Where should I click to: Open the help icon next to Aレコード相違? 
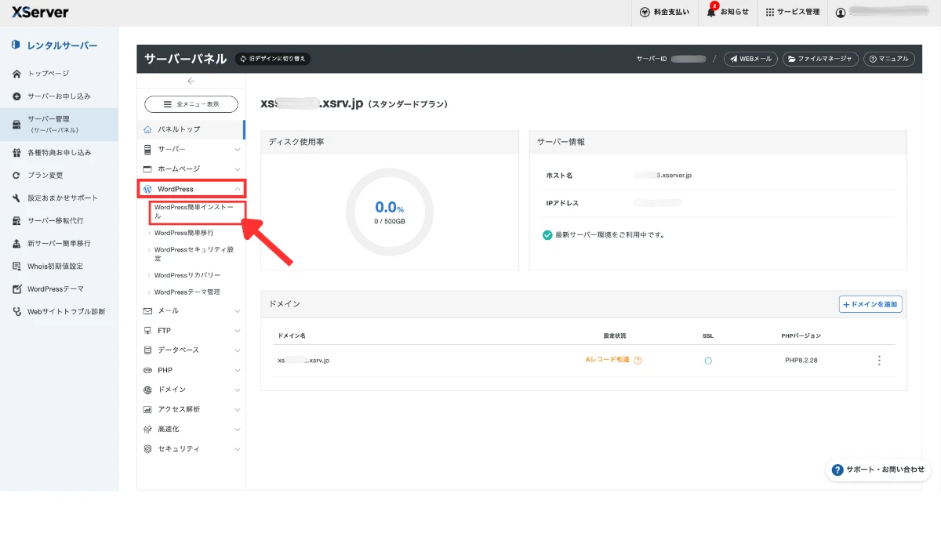pos(638,361)
